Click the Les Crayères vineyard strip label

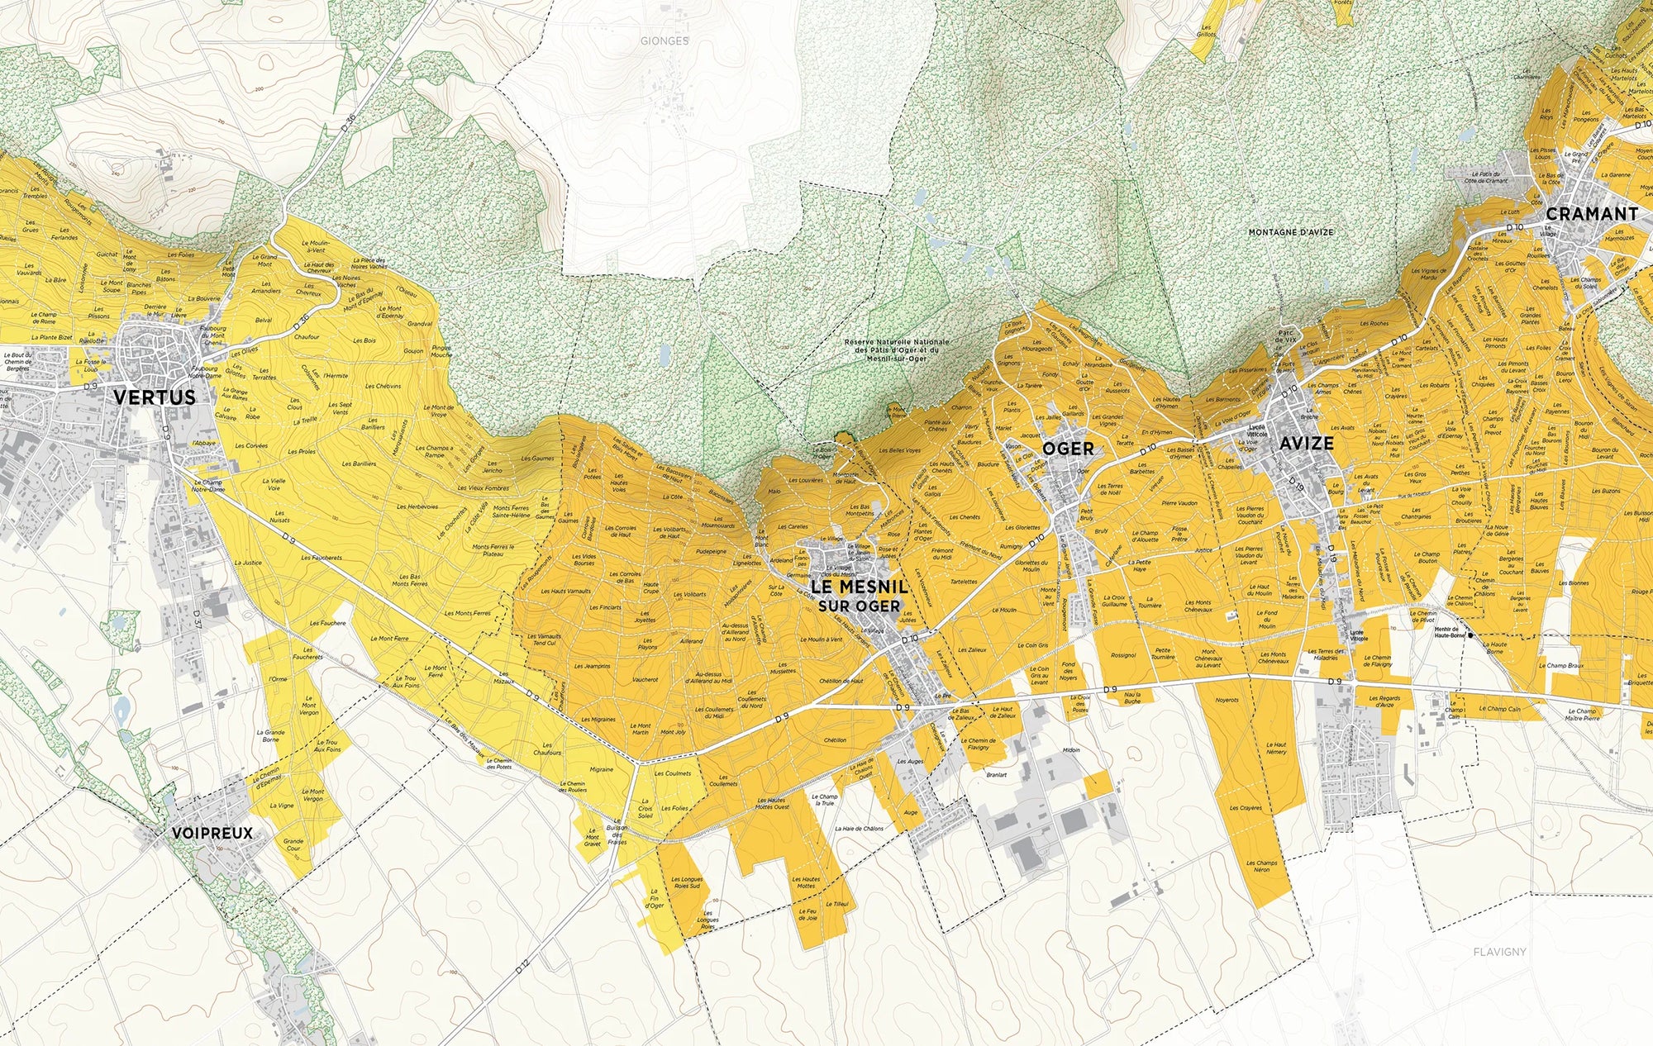[x=1246, y=808]
